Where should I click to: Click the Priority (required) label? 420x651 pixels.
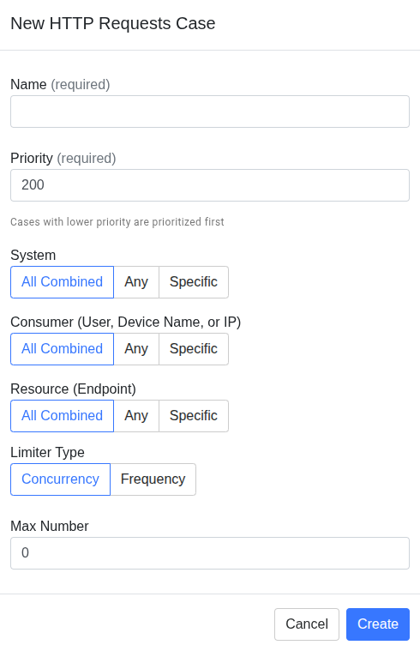tap(63, 158)
